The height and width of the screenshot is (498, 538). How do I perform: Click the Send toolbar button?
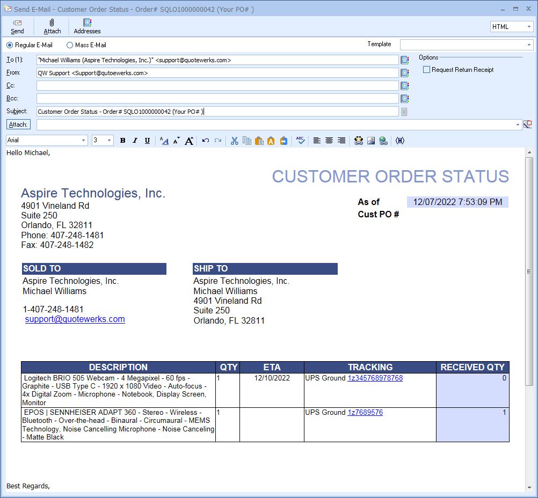click(17, 26)
